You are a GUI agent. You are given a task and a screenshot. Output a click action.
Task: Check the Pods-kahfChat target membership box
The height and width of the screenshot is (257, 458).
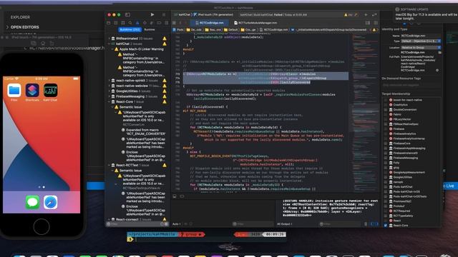click(385, 187)
